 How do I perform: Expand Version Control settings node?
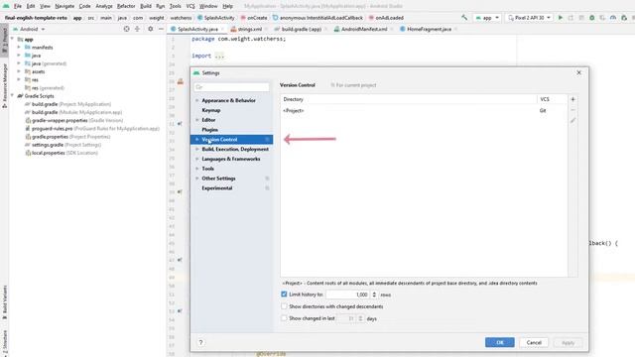tap(197, 139)
